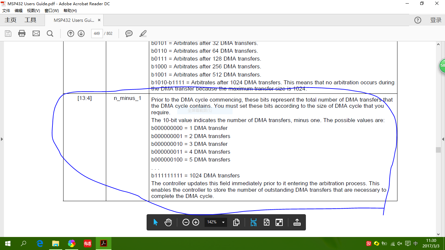
Task: Click the line 'b0111 = Arbitrates after 128 DMA transfers.'
Action: pyautogui.click(x=206, y=59)
